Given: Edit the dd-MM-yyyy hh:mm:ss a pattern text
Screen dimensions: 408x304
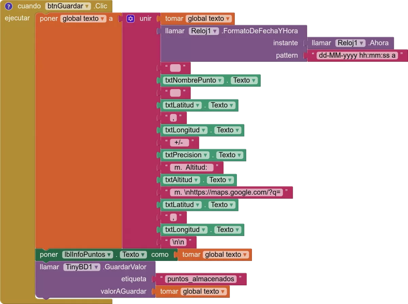Looking at the screenshot, I should pyautogui.click(x=357, y=56).
